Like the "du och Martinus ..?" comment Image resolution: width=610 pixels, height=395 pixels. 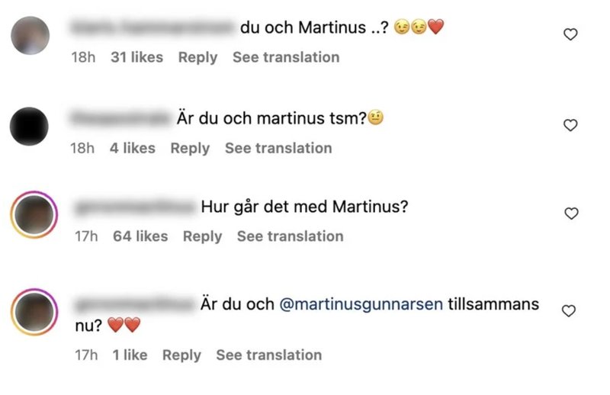pyautogui.click(x=570, y=34)
